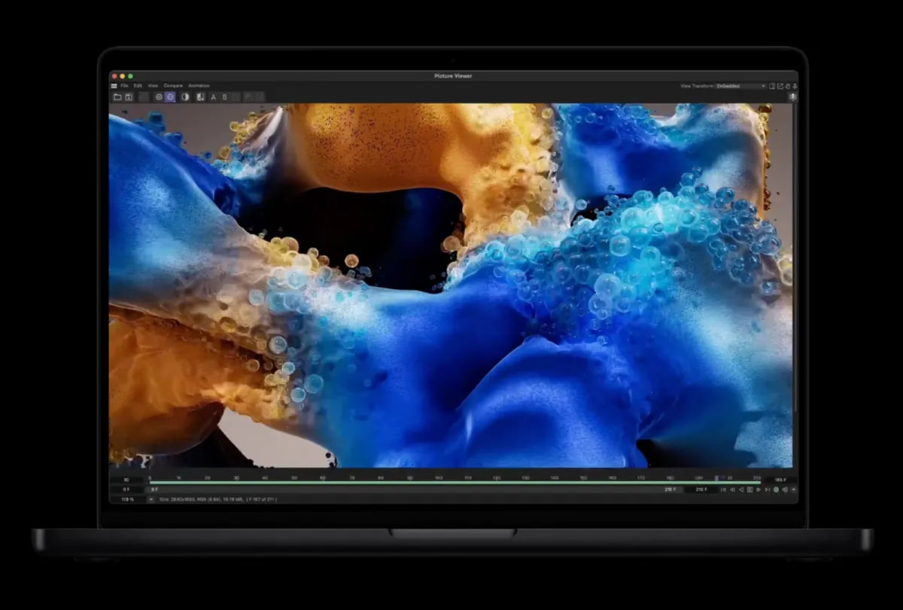Open the zoom percentage dropdown arrow

(150, 499)
